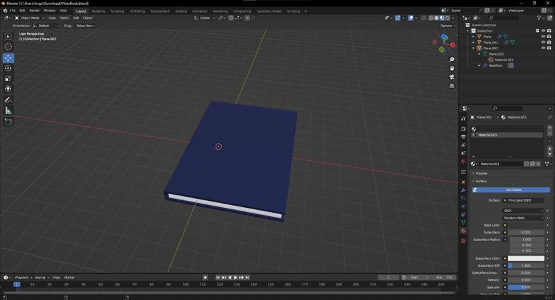Disable Plane.002 in renders via camera icon
The height and width of the screenshot is (300, 555).
click(x=549, y=48)
